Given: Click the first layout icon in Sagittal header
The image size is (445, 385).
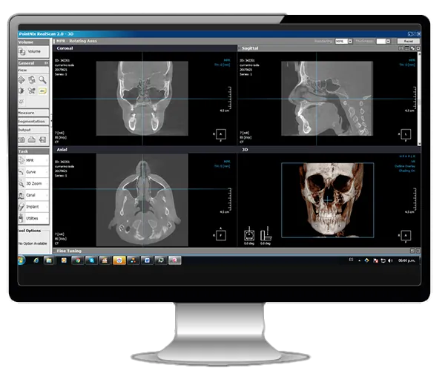Looking at the screenshot, I should (x=401, y=48).
